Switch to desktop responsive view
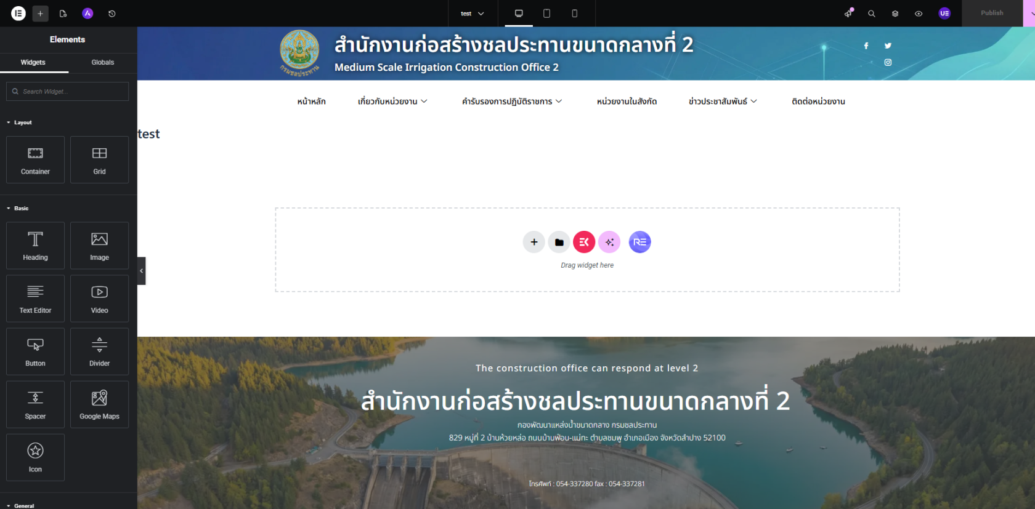Image resolution: width=1035 pixels, height=509 pixels. (x=519, y=13)
